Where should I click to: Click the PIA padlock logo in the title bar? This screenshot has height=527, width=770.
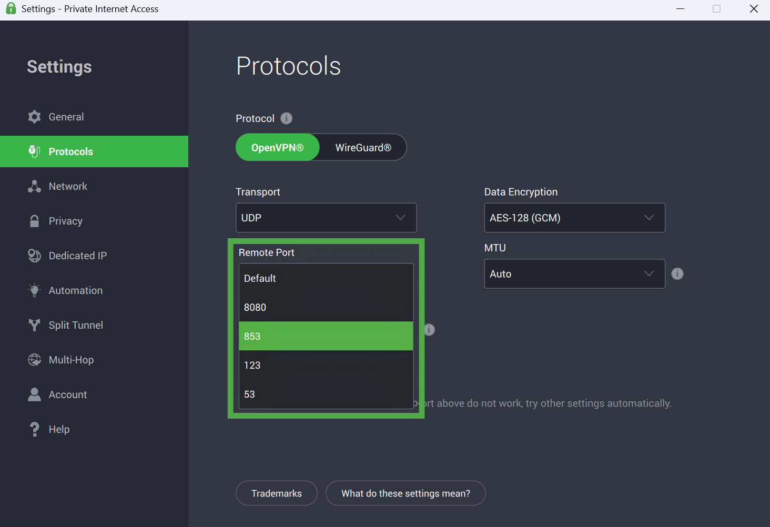11,8
